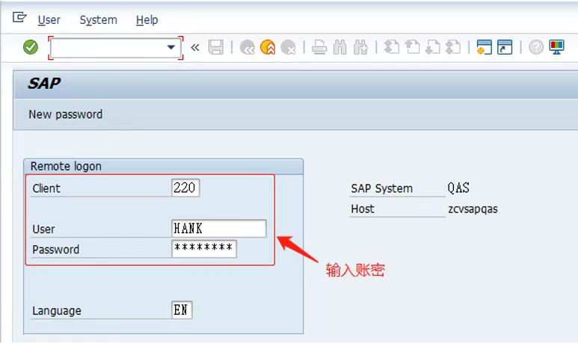The width and height of the screenshot is (578, 344).
Task: Click the Cancel circle-x icon
Action: coord(289,47)
